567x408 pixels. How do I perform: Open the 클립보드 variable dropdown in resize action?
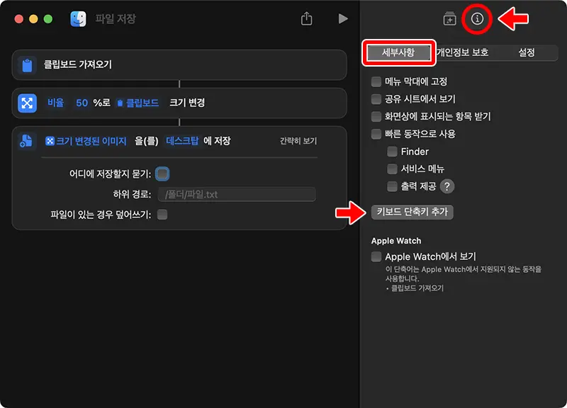[139, 102]
